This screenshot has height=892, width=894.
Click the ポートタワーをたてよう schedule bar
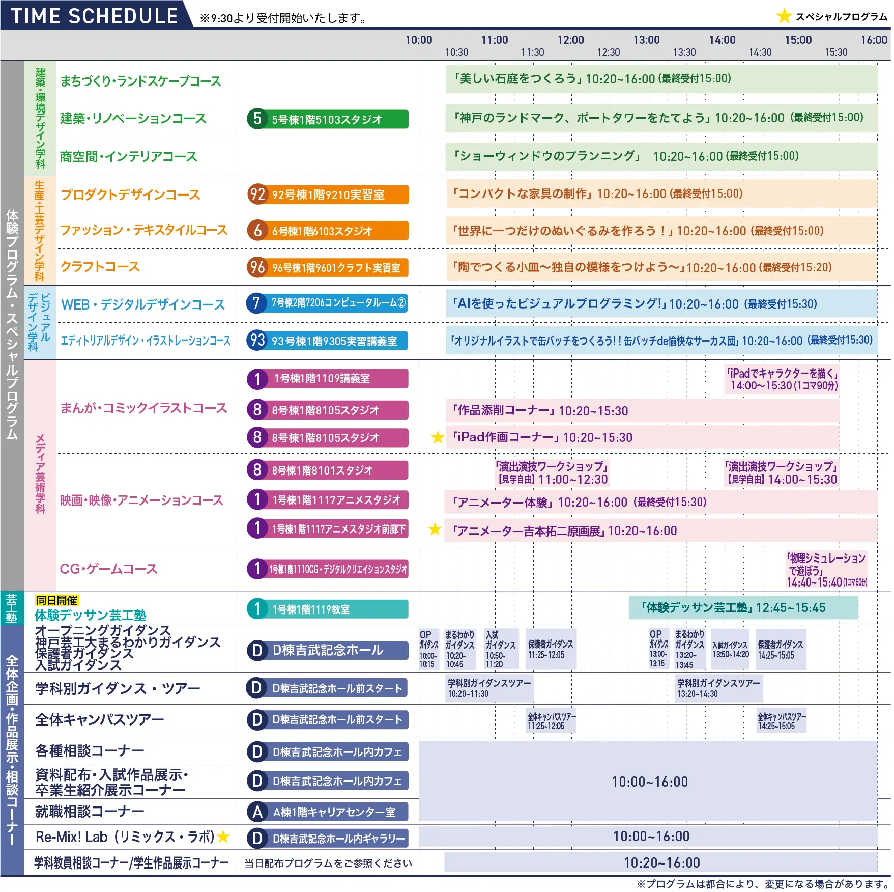pyautogui.click(x=661, y=118)
